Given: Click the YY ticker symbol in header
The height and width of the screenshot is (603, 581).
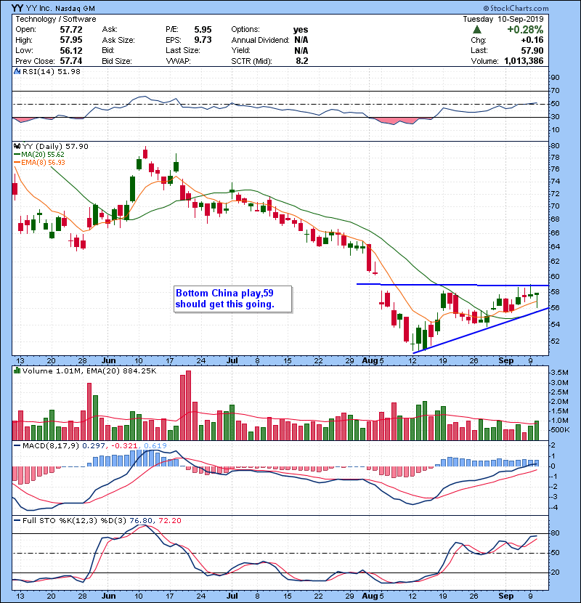Looking at the screenshot, I should click(x=17, y=8).
